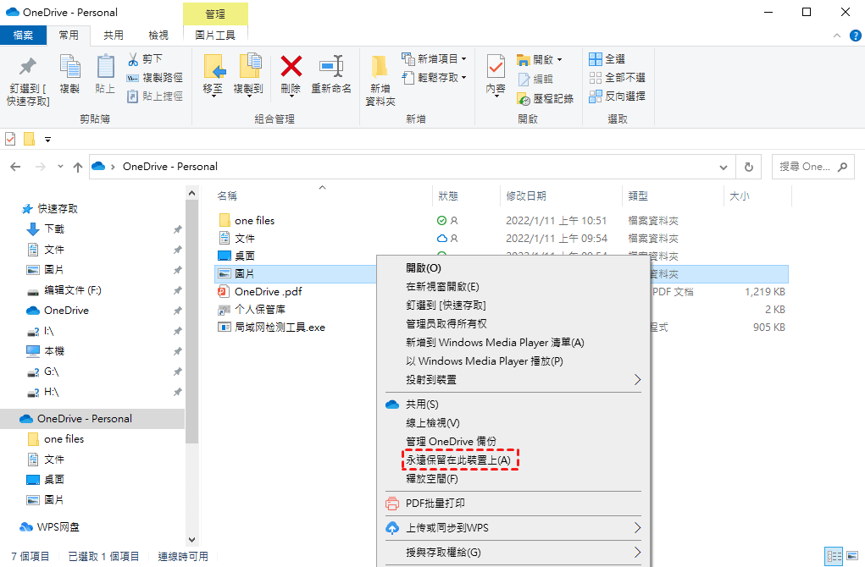Screen dimensions: 865x567
Task: Switch to the 共用 ribbon tab
Action: [x=114, y=36]
